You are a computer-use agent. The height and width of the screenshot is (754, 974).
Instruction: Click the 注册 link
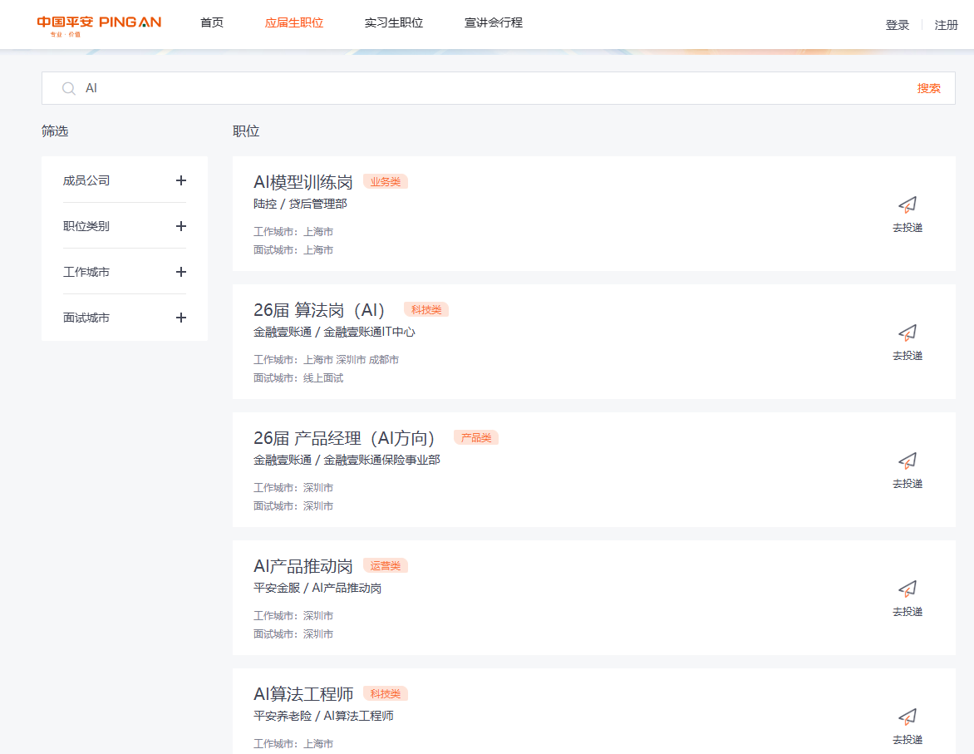pos(947,25)
